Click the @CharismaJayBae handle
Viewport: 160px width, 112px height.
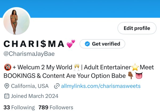coord(29,54)
